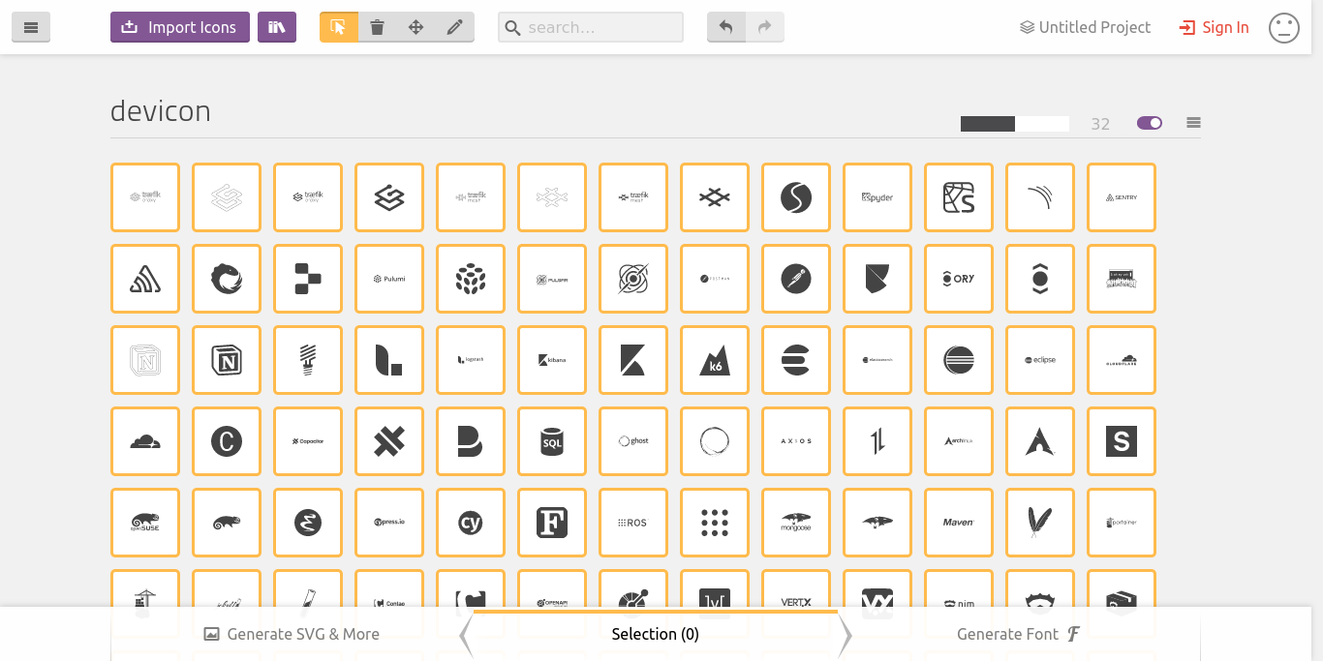This screenshot has width=1323, height=661.
Task: Click the Redo arrow
Action: point(765,27)
